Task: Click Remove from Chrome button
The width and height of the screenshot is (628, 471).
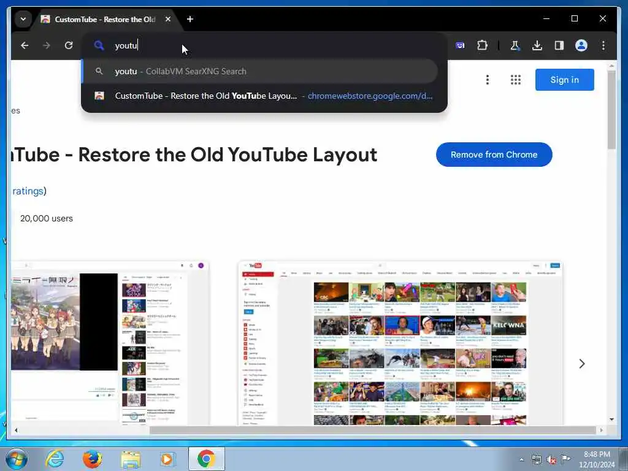Action: [494, 155]
